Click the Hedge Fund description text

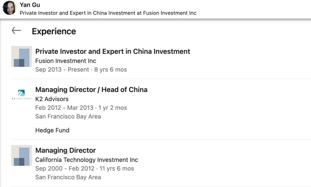click(x=52, y=130)
